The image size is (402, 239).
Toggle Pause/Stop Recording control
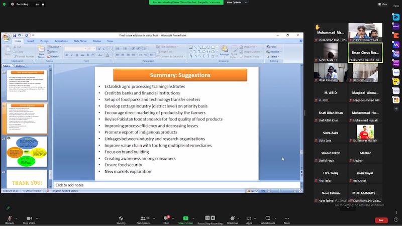[210, 218]
